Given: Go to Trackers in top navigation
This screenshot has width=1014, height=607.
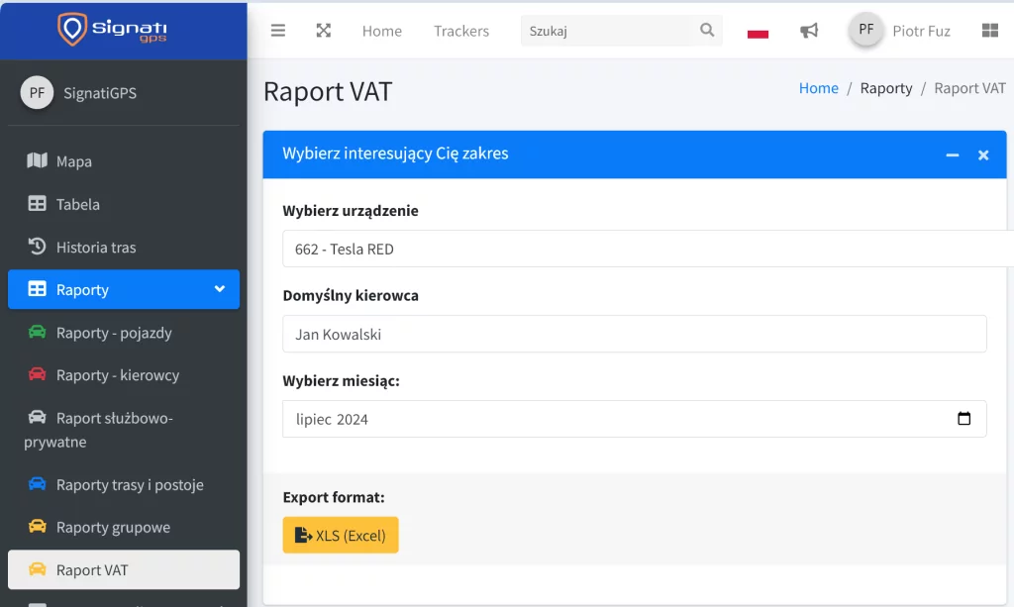Looking at the screenshot, I should tap(461, 31).
